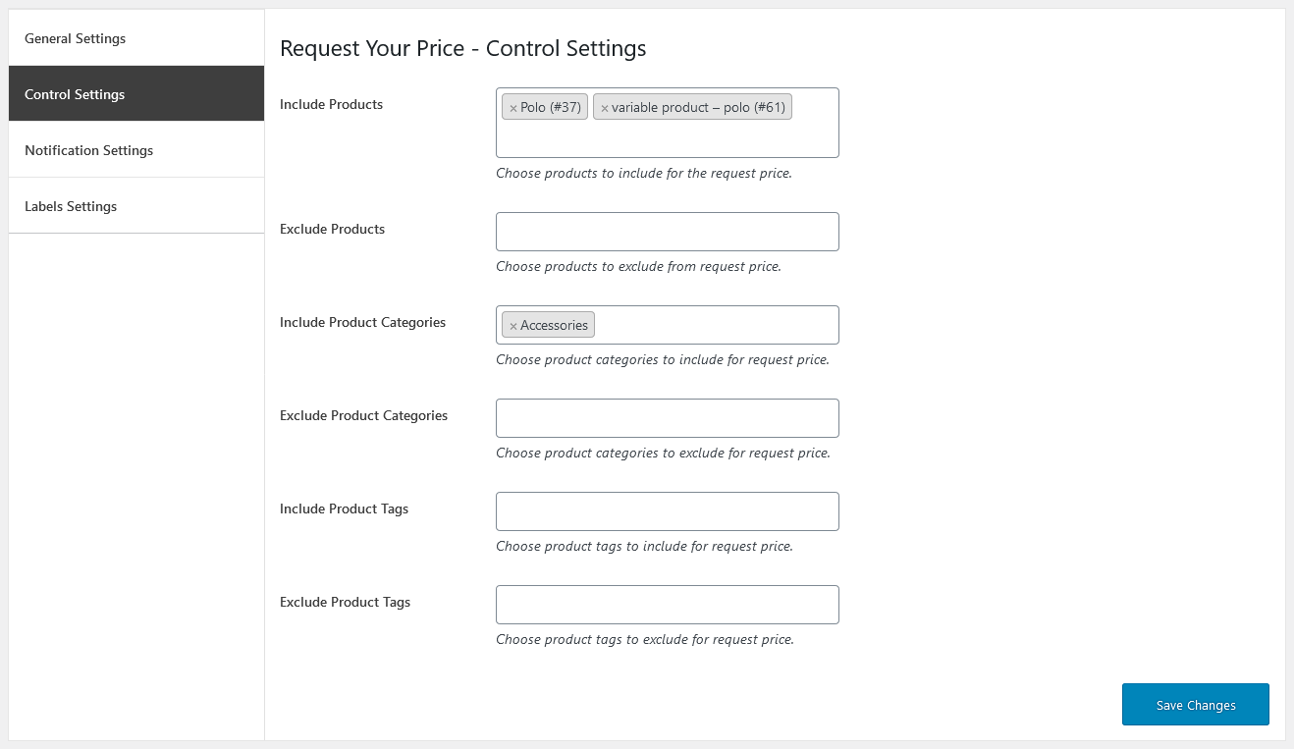Switch to the General Settings tab
This screenshot has height=749, width=1294.
pyautogui.click(x=76, y=38)
